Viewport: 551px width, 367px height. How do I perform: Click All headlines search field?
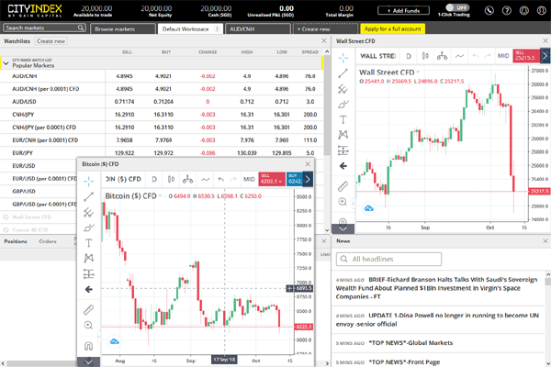(388, 259)
